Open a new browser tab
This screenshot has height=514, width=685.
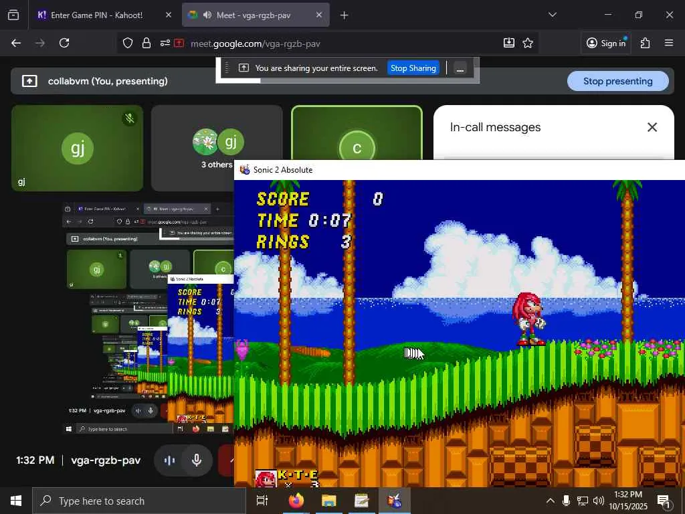345,15
